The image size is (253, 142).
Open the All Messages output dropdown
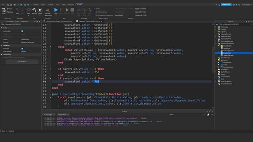tap(49, 115)
